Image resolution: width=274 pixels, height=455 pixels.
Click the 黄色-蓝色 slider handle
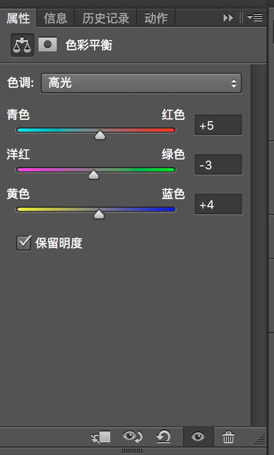coord(99,214)
